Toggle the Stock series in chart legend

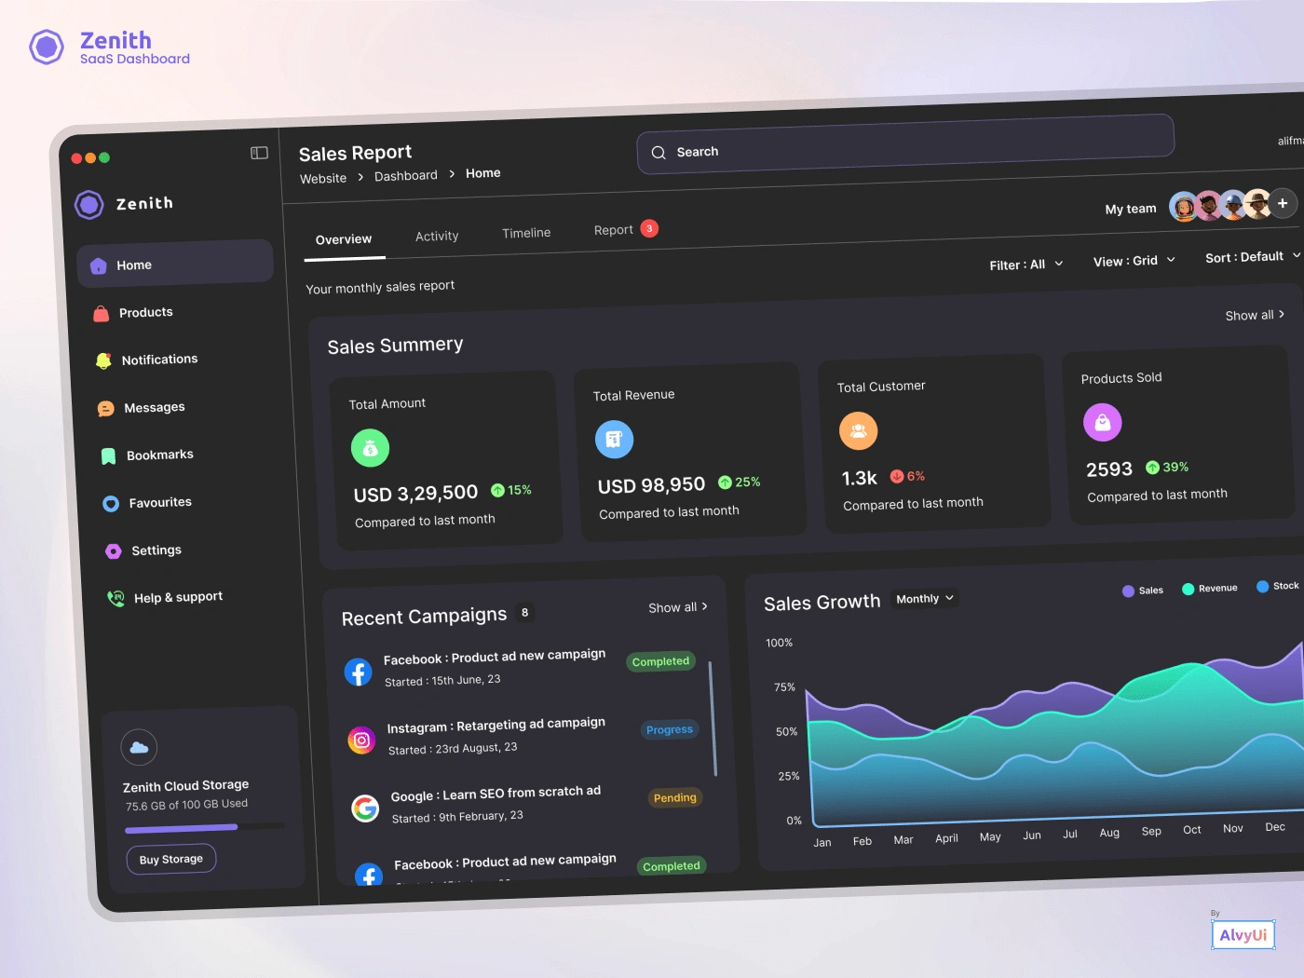pos(1277,586)
